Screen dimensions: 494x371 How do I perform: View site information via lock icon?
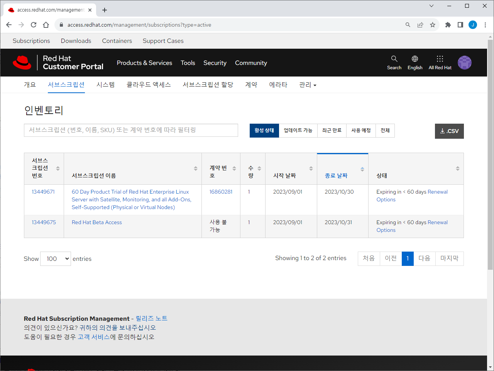(x=61, y=25)
